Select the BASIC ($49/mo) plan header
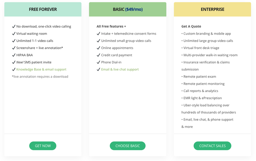This screenshot has height=161, width=256. pyautogui.click(x=128, y=9)
